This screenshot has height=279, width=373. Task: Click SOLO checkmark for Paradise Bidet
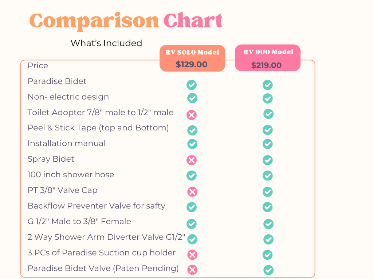point(192,85)
